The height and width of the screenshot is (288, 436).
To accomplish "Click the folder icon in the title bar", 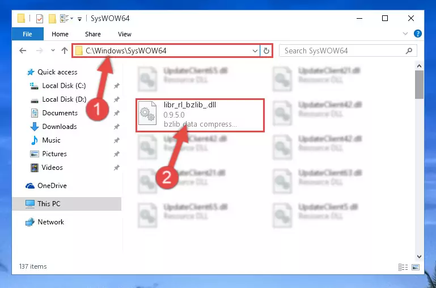I will [x=21, y=19].
